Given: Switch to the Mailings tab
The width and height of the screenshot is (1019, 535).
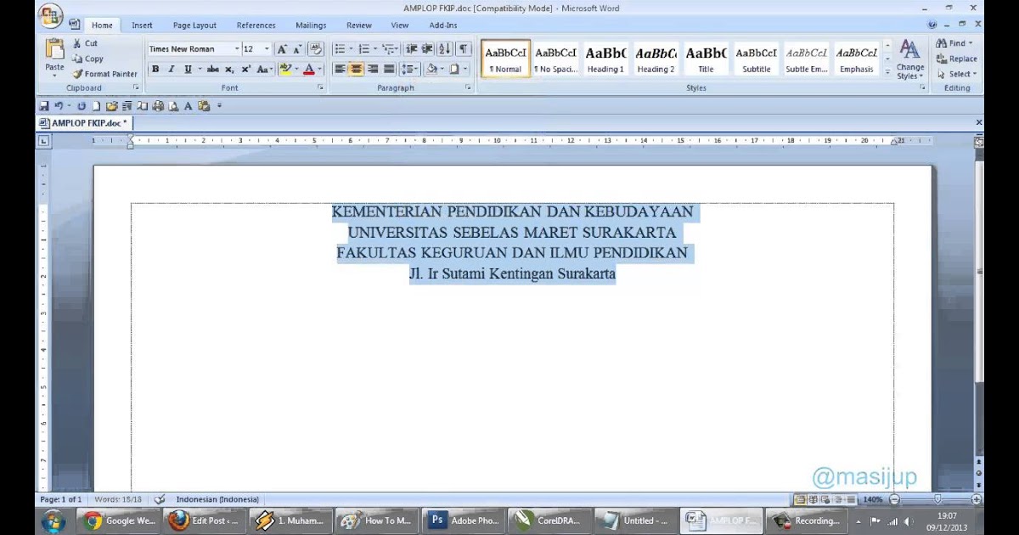Looking at the screenshot, I should [x=311, y=25].
